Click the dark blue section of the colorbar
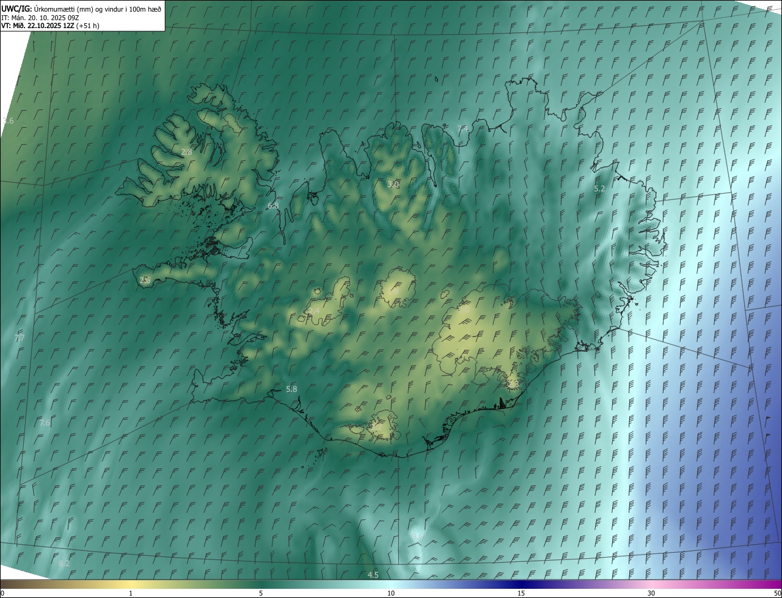 [521, 585]
